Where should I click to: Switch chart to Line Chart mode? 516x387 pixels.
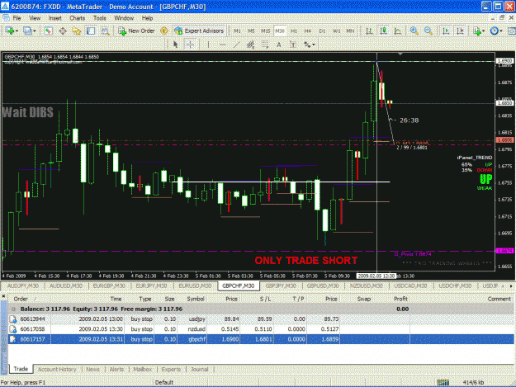(x=398, y=31)
